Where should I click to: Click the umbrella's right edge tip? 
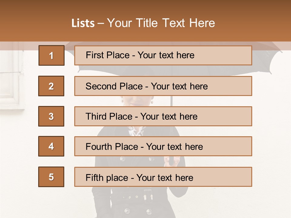pyautogui.click(x=281, y=50)
